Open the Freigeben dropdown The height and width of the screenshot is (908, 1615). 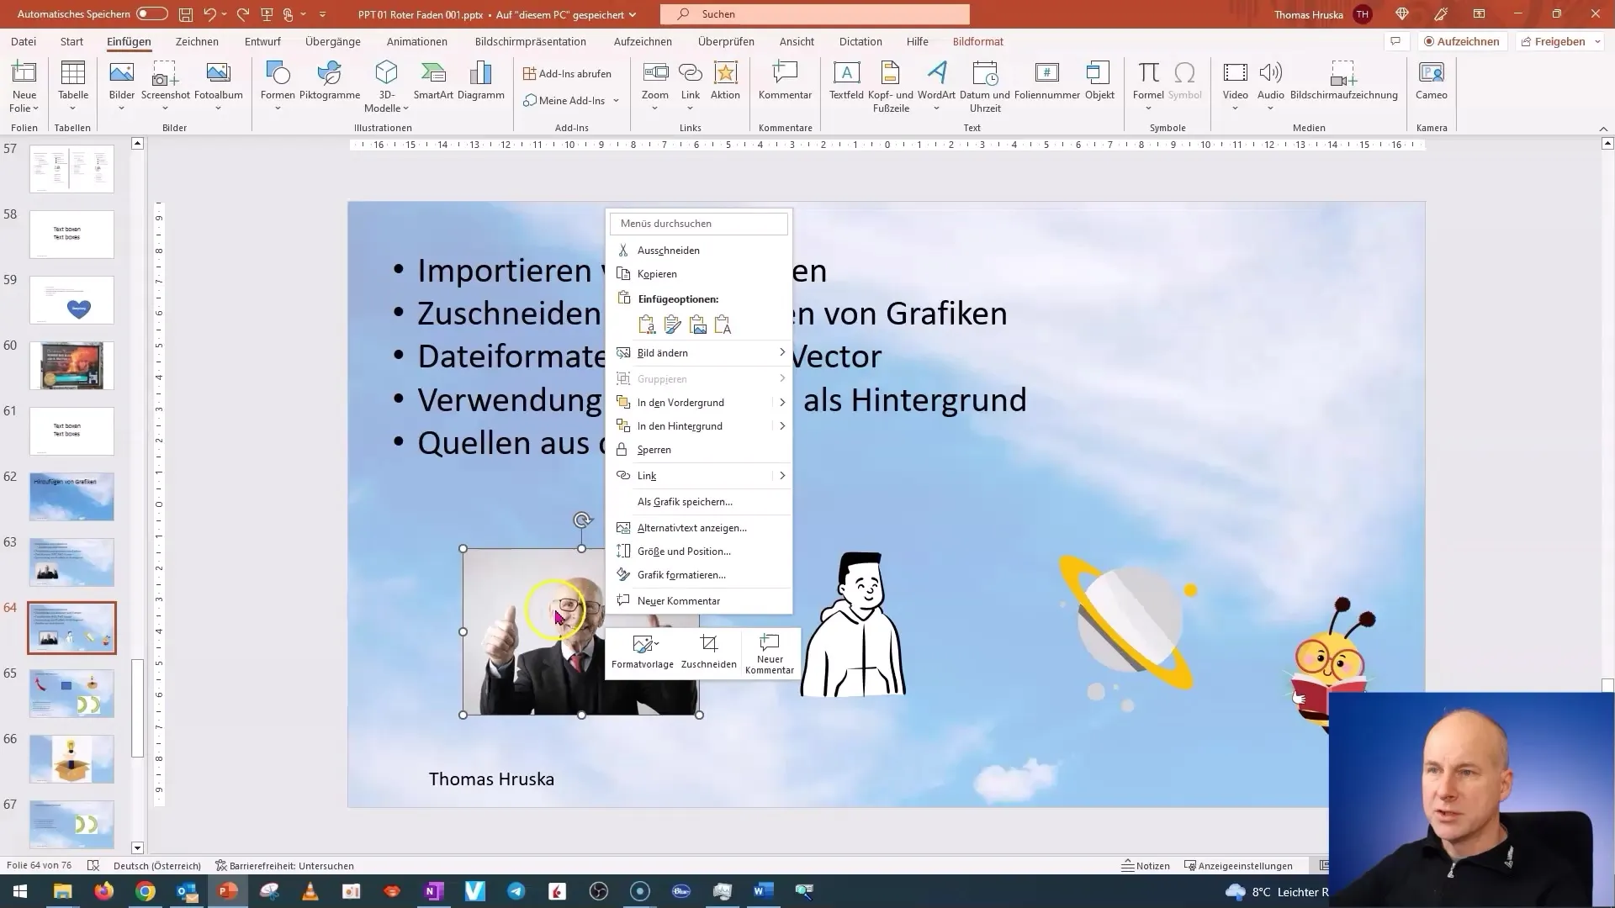(1598, 41)
